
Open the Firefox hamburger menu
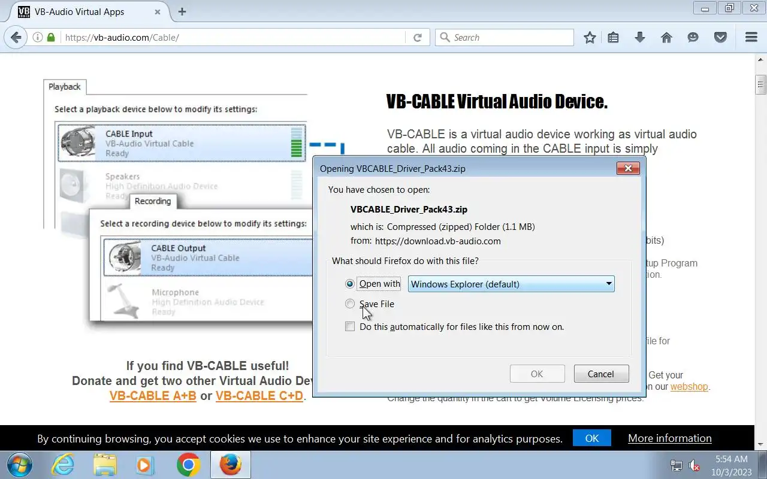[751, 37]
